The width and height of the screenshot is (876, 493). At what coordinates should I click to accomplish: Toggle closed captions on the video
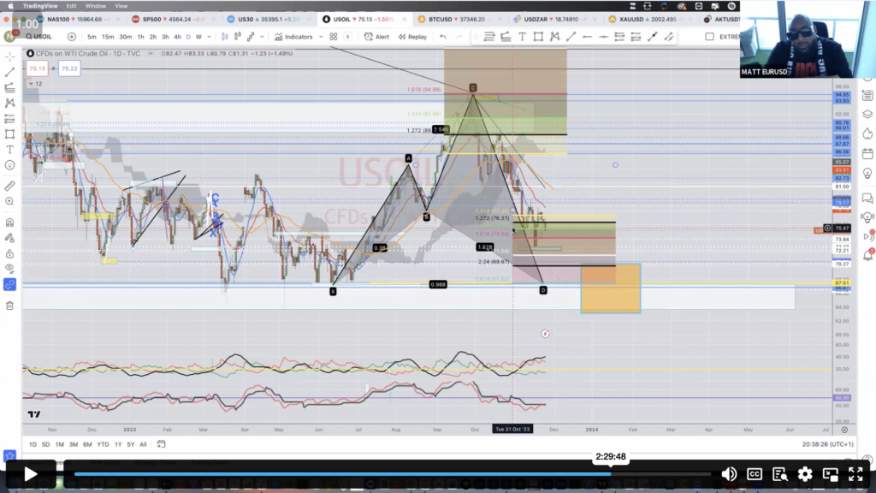pos(755,474)
